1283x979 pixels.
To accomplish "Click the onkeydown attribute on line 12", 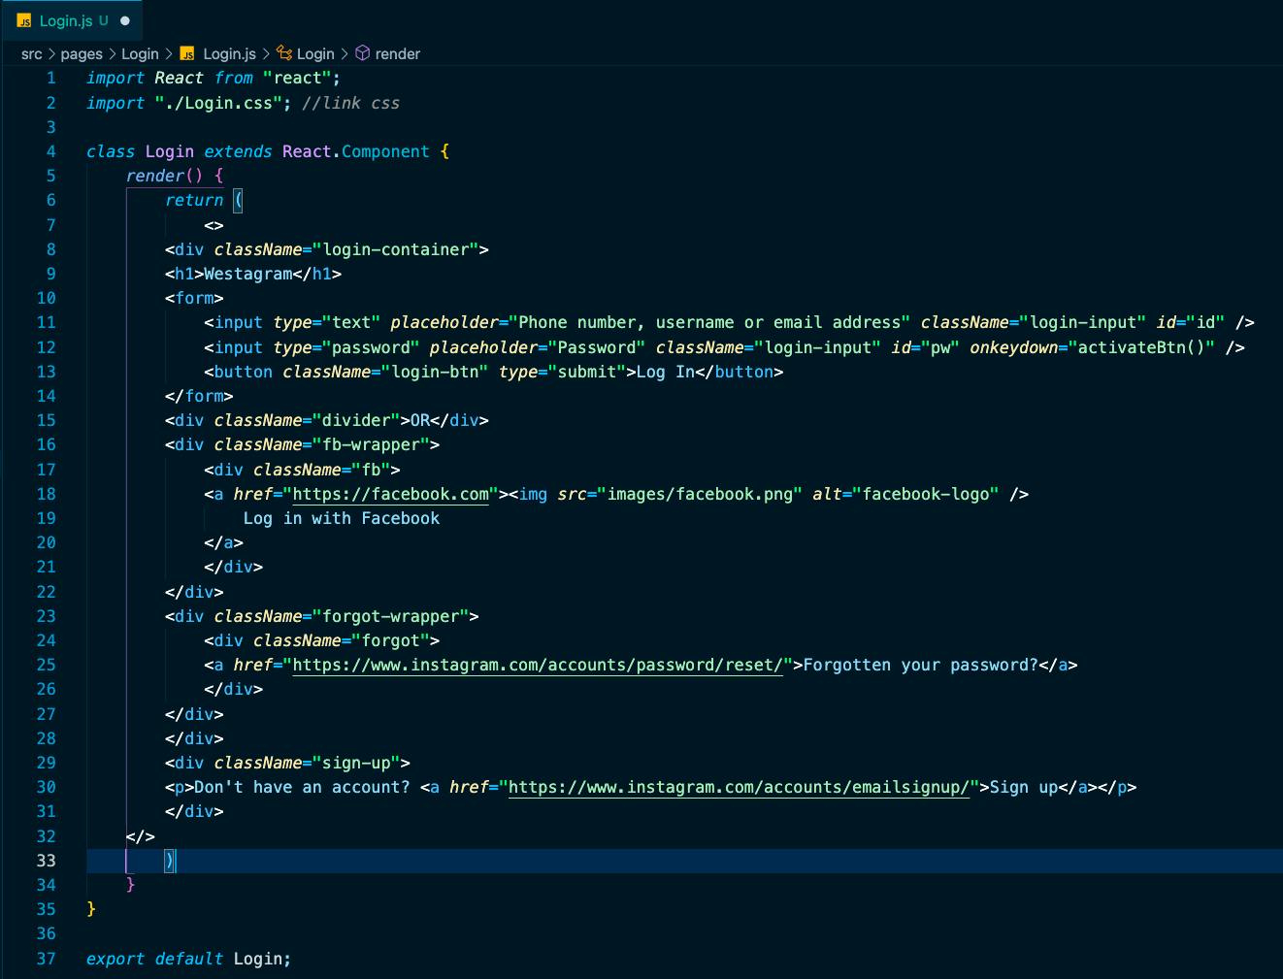I will [1092, 347].
